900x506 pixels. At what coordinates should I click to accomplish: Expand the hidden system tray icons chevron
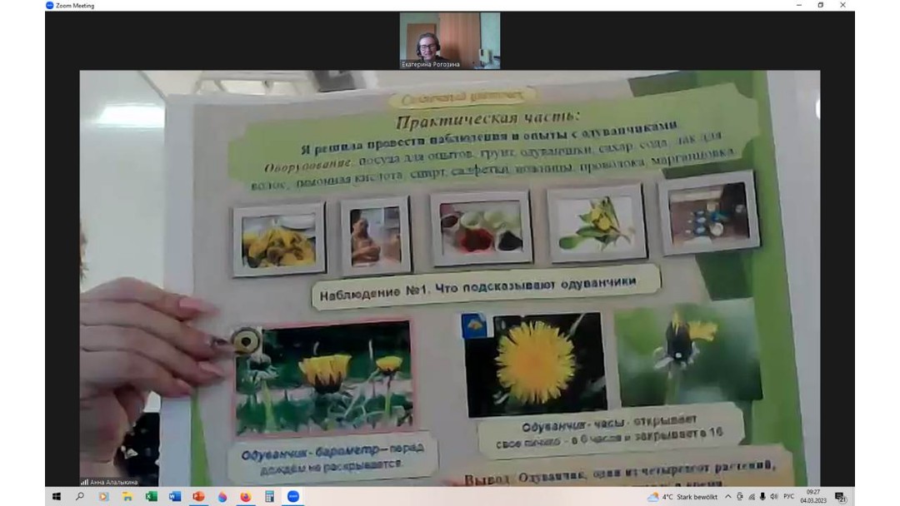[727, 497]
